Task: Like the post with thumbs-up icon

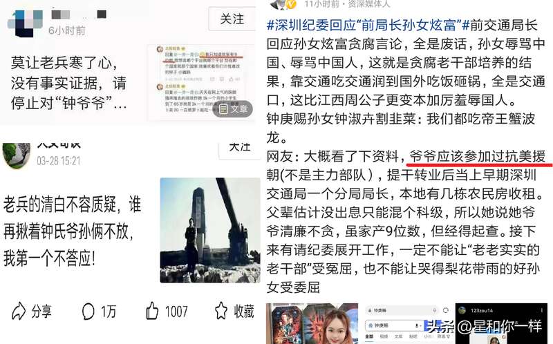Action: [x=152, y=311]
